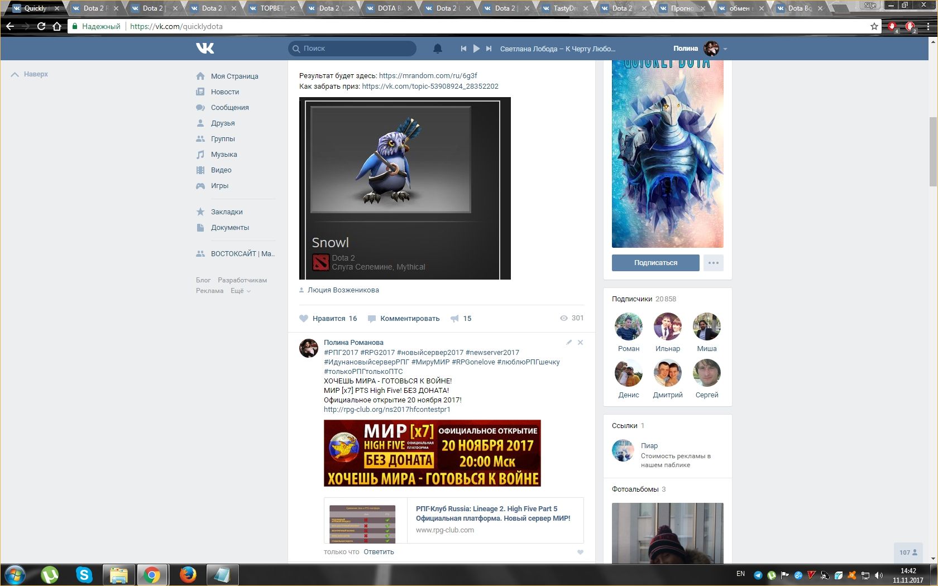Like Polina's comment with heart icon
938x586 pixels.
[x=580, y=552]
